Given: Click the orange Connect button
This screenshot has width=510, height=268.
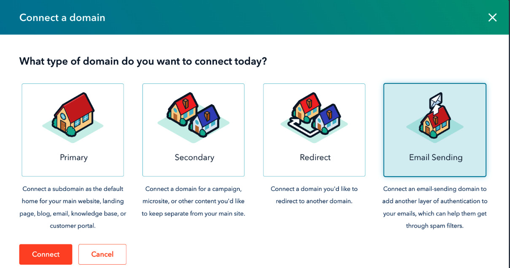Looking at the screenshot, I should pyautogui.click(x=46, y=254).
